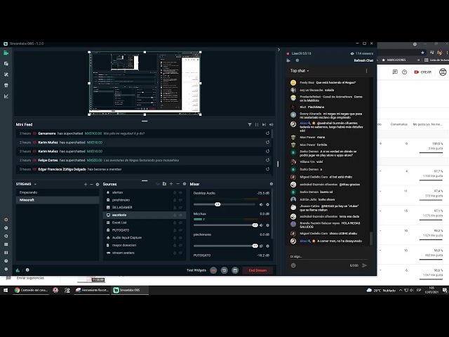Click Refresh Chat
The image size is (449, 337).
coord(363,60)
